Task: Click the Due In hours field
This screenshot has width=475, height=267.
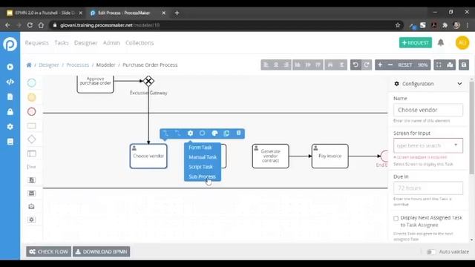Action: 428,188
